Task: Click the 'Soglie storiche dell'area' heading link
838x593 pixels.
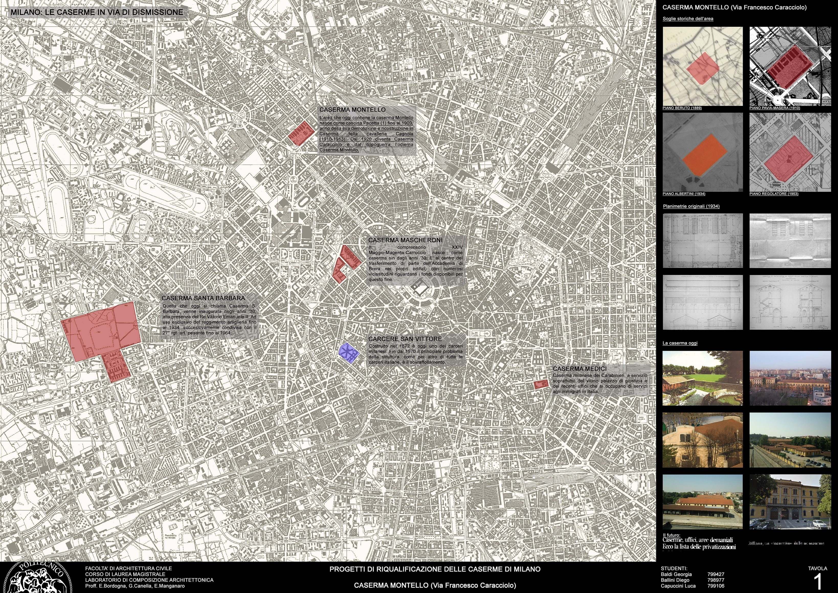Action: (688, 19)
